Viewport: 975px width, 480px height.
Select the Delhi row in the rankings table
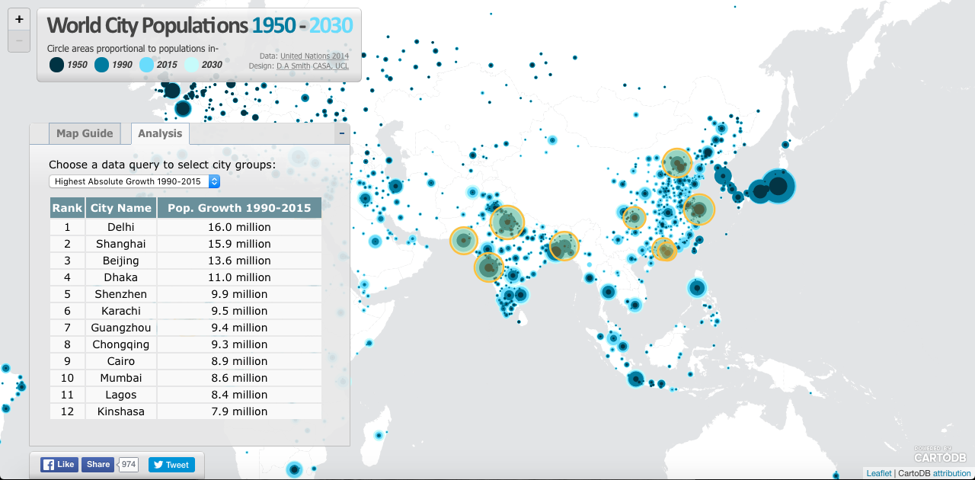tap(120, 226)
